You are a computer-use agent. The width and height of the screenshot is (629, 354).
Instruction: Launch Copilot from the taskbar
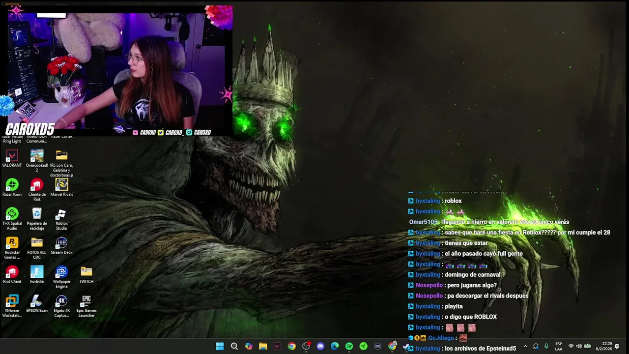(249, 346)
